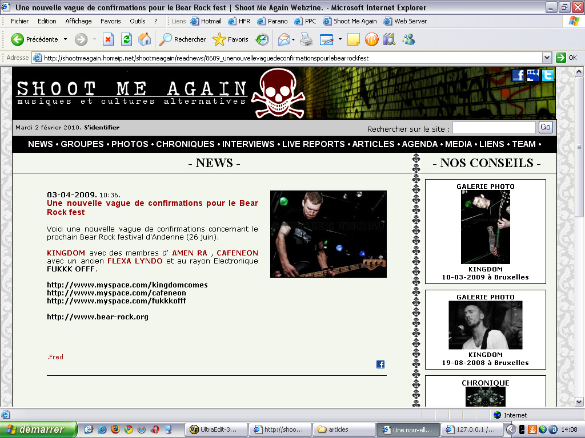Click the démarrer Start button

coord(38,429)
